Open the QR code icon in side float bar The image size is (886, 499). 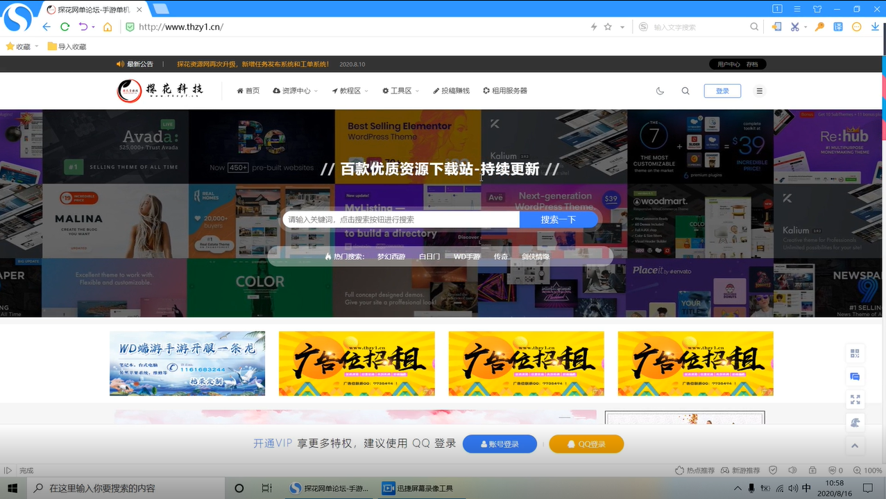click(855, 353)
